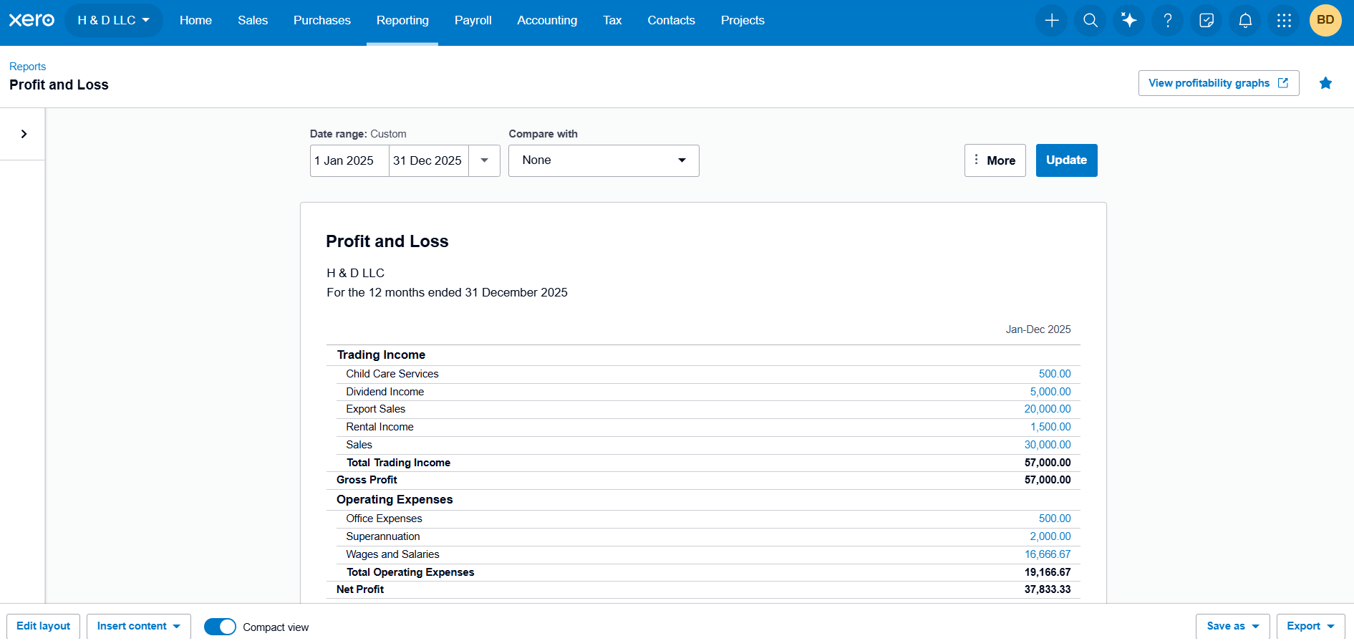This screenshot has height=641, width=1354.
Task: Open the Purchases menu
Action: pyautogui.click(x=322, y=20)
